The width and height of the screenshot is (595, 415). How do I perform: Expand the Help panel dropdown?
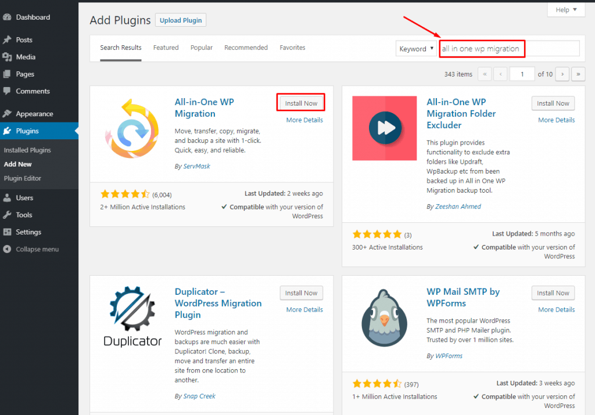tap(566, 10)
